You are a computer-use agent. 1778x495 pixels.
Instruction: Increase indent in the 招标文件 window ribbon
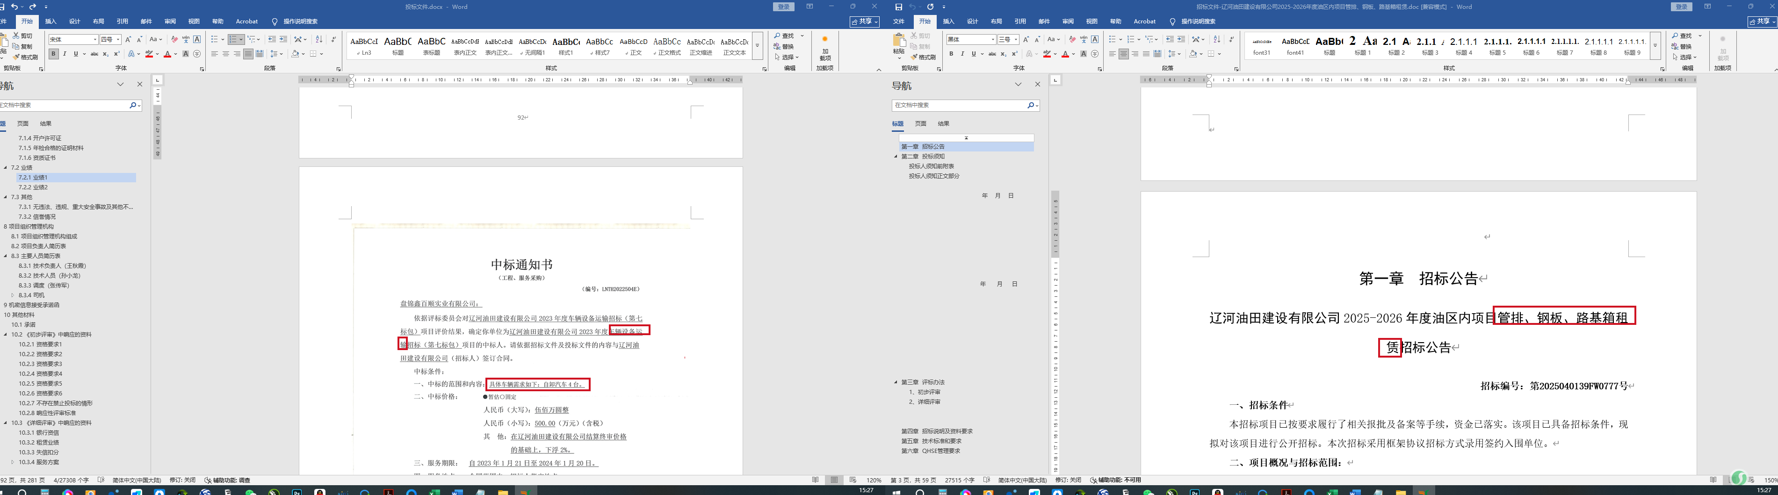1181,39
